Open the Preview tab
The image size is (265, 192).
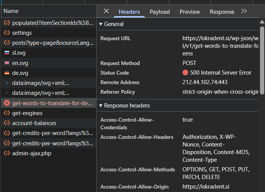(x=190, y=12)
